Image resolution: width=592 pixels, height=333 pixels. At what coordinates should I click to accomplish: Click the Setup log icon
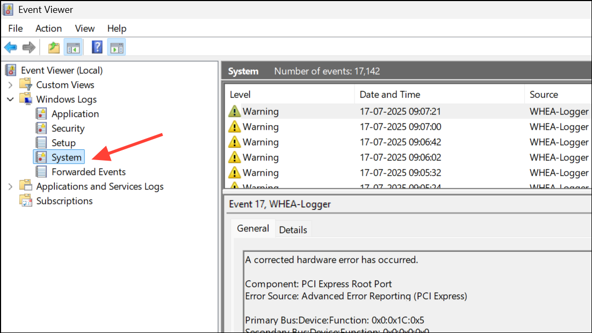point(41,143)
